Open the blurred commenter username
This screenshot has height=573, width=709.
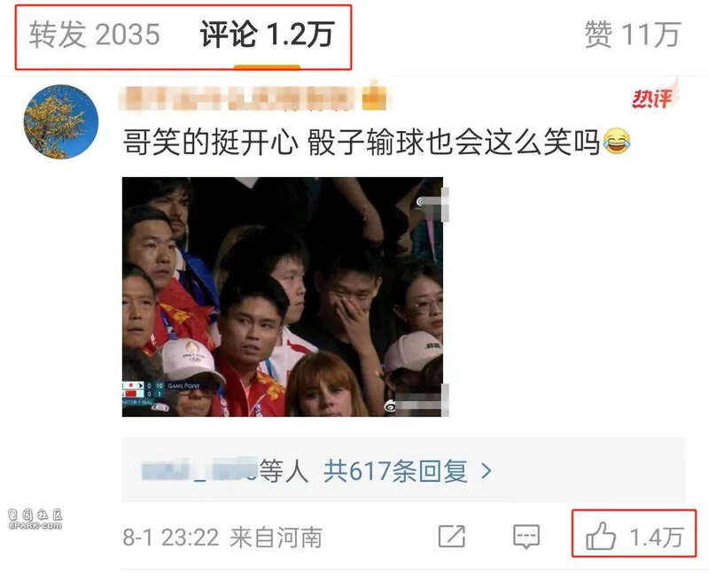(239, 98)
